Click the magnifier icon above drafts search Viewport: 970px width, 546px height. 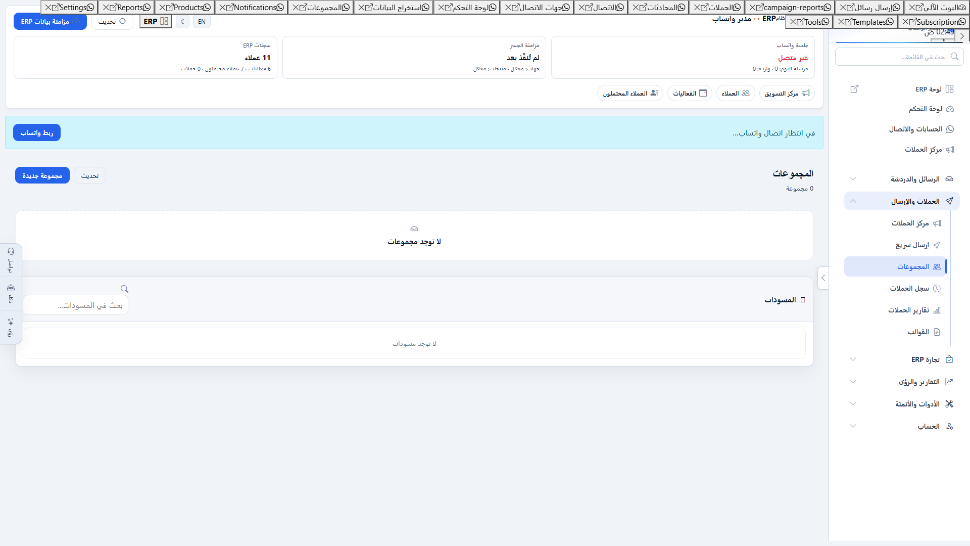click(x=124, y=289)
